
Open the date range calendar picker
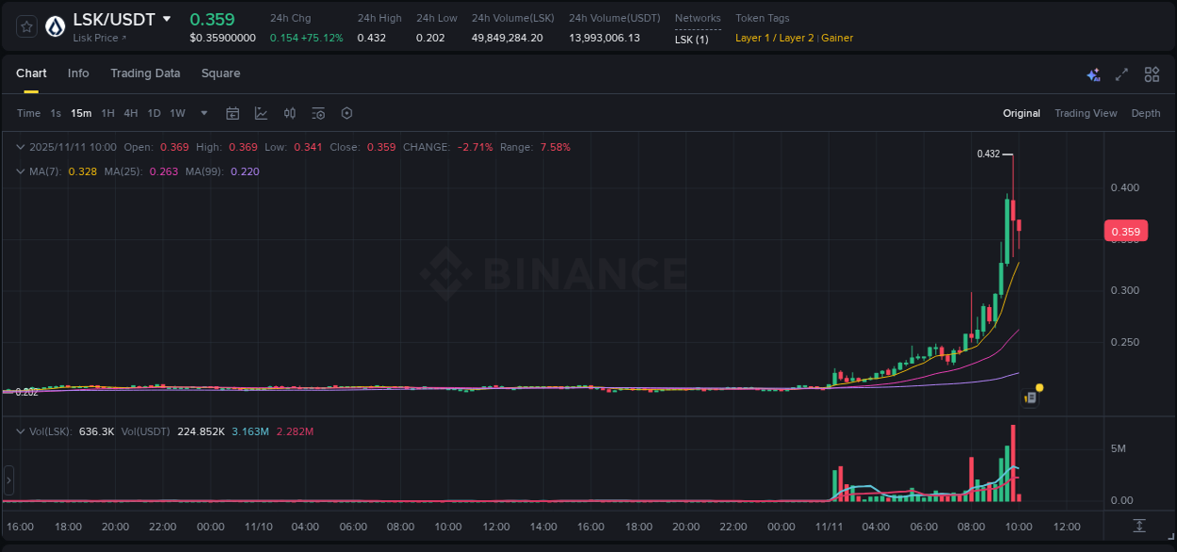(233, 112)
